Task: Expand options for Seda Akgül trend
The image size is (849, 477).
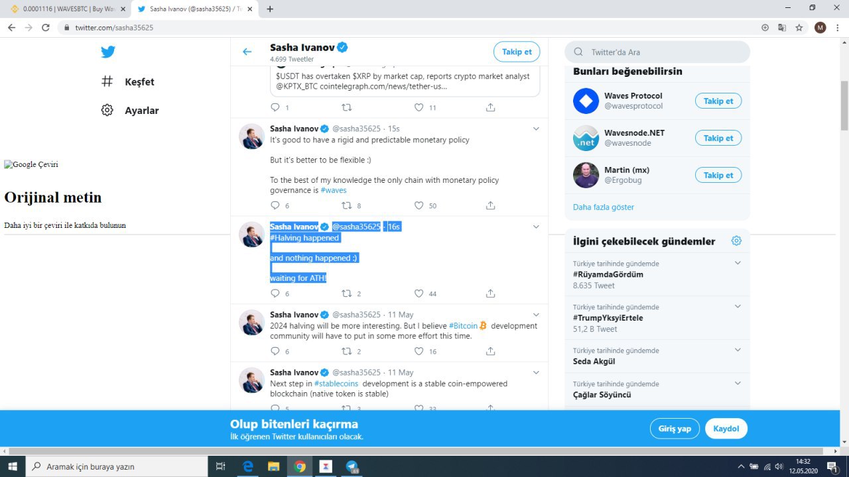Action: 738,350
